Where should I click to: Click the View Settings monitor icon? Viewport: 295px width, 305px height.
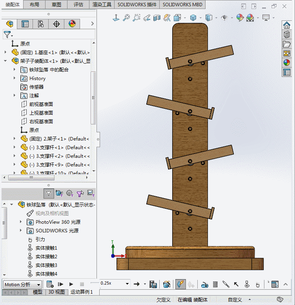tap(266, 18)
